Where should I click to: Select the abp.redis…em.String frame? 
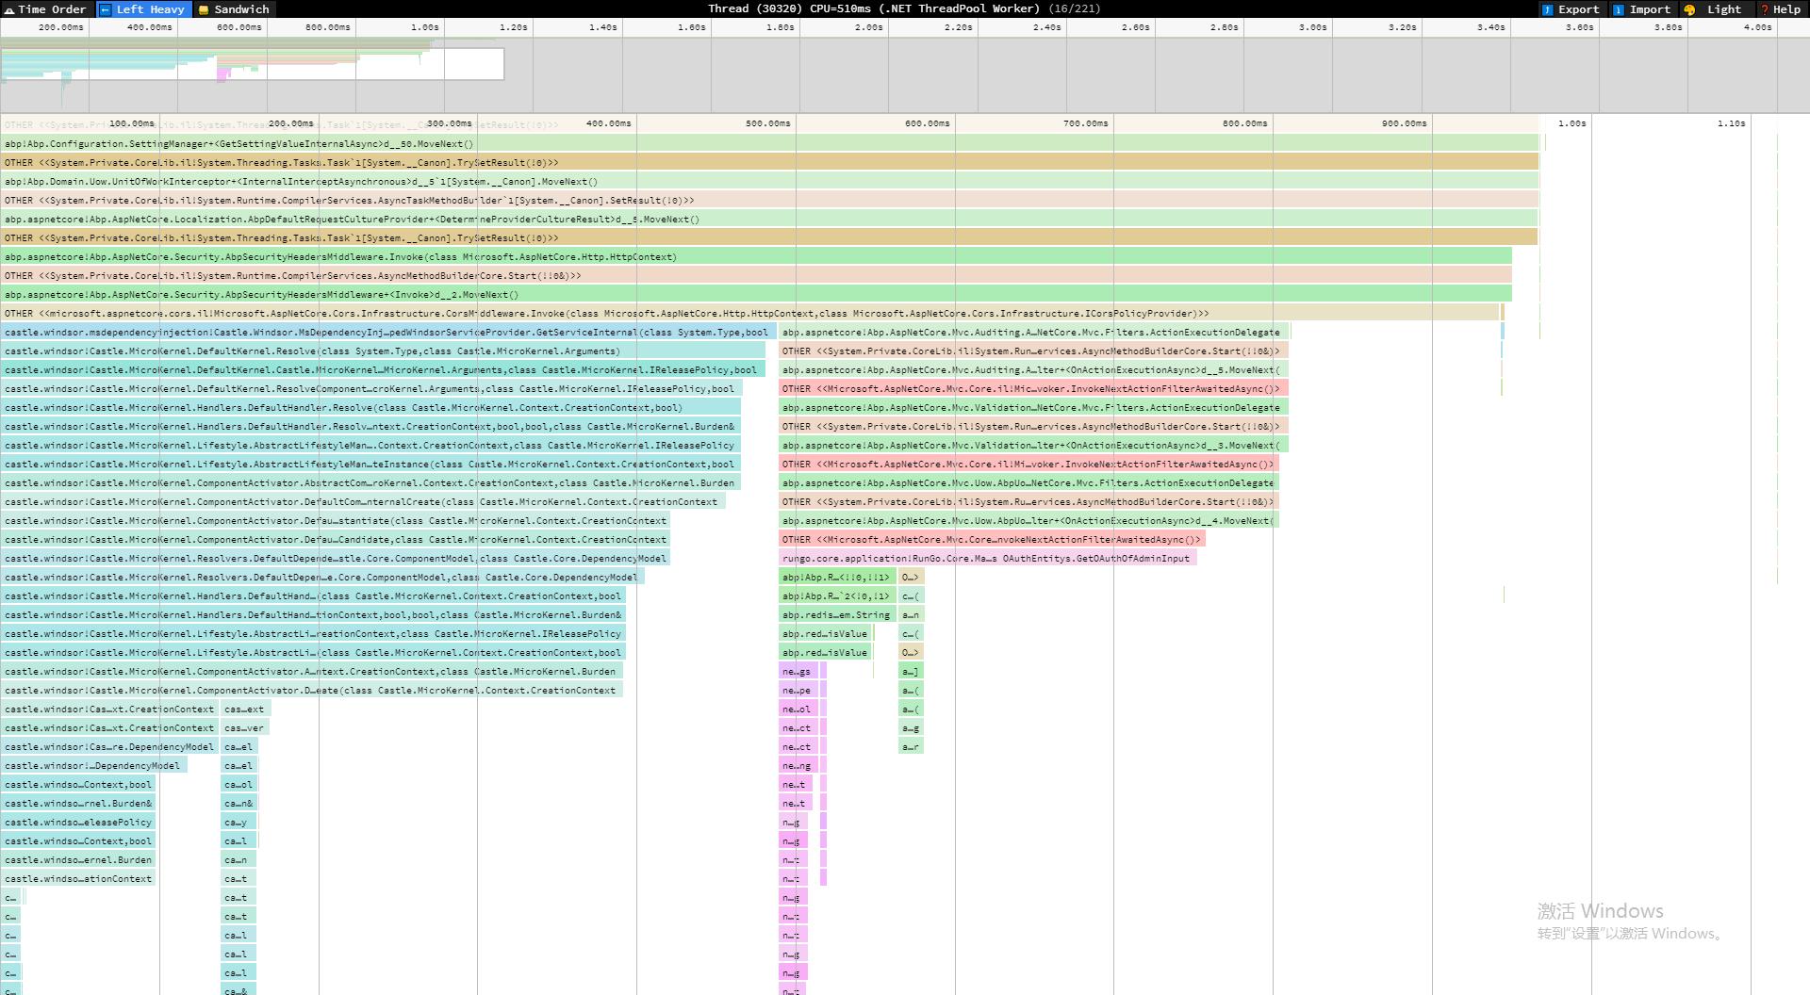[x=837, y=614]
